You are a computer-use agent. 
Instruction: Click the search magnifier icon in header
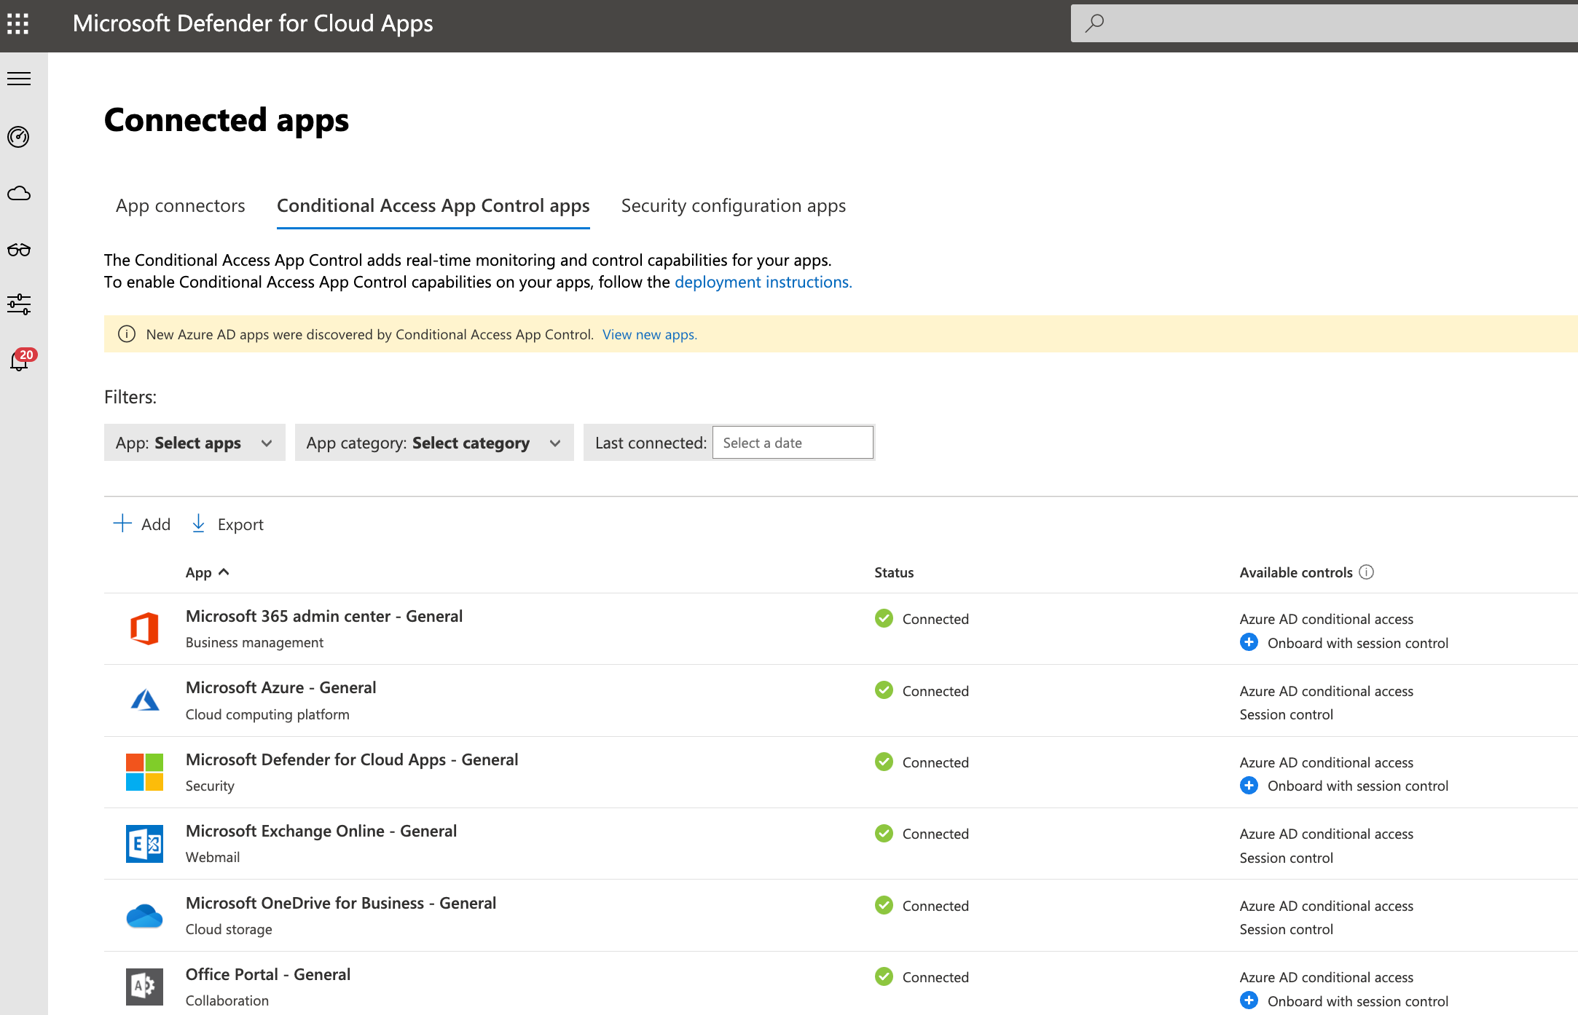pos(1094,23)
